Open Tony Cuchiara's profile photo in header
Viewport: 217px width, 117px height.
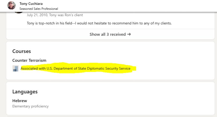pyautogui.click(x=11, y=6)
